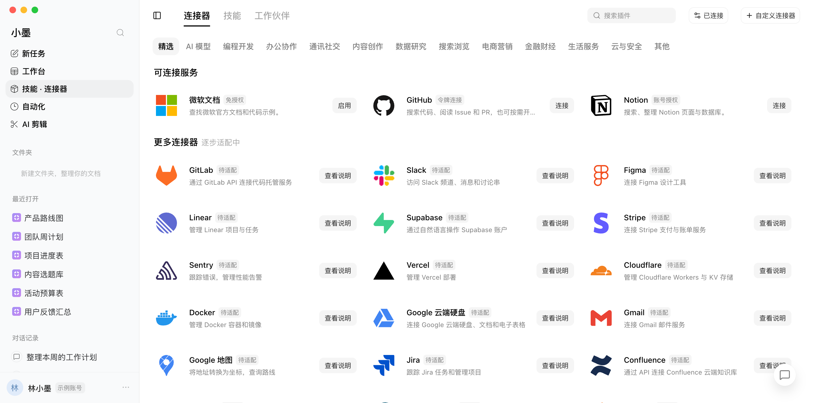Open 工作台 in the sidebar

tap(69, 71)
